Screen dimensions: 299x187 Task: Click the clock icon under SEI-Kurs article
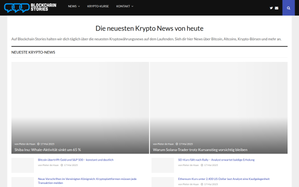click(x=202, y=165)
